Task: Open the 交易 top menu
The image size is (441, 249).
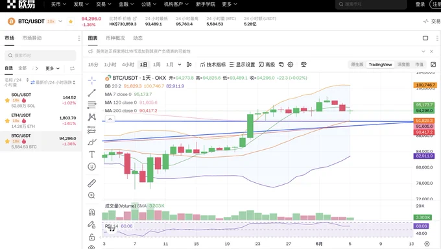Action: [103, 5]
